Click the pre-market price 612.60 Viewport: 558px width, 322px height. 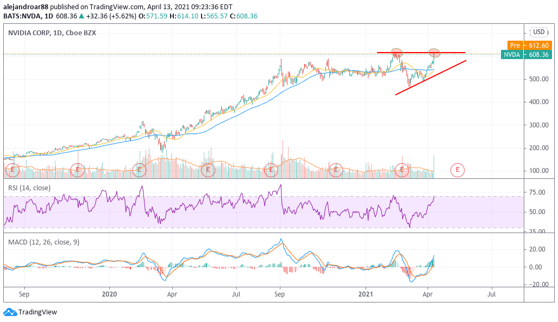[539, 45]
